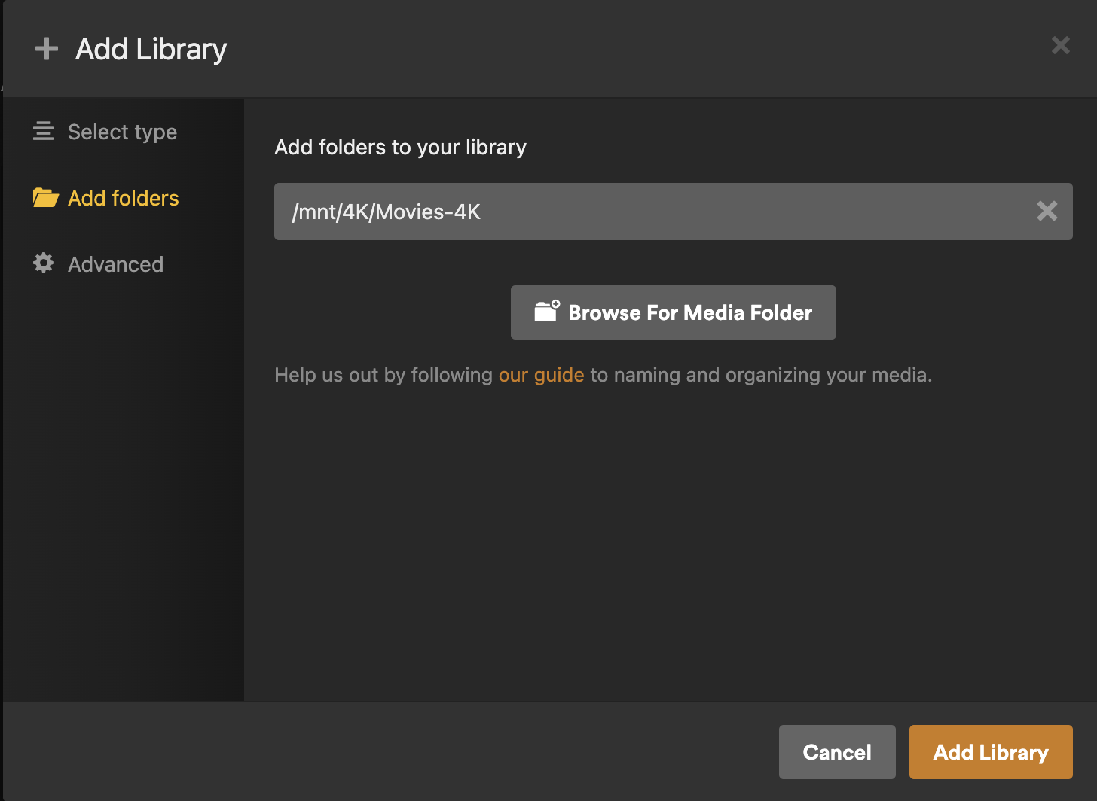Remove the /mnt/4K/Movies-4K folder entry

[x=1047, y=211]
